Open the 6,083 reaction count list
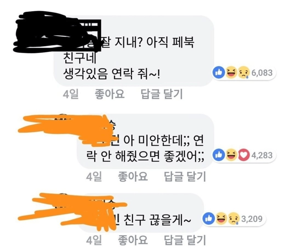 [x=262, y=73]
